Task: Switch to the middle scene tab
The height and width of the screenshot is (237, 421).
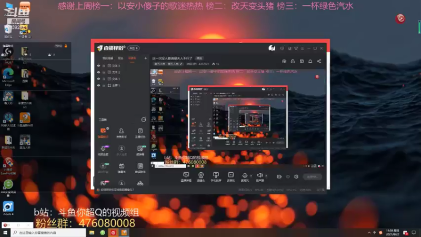Action: click(x=121, y=58)
